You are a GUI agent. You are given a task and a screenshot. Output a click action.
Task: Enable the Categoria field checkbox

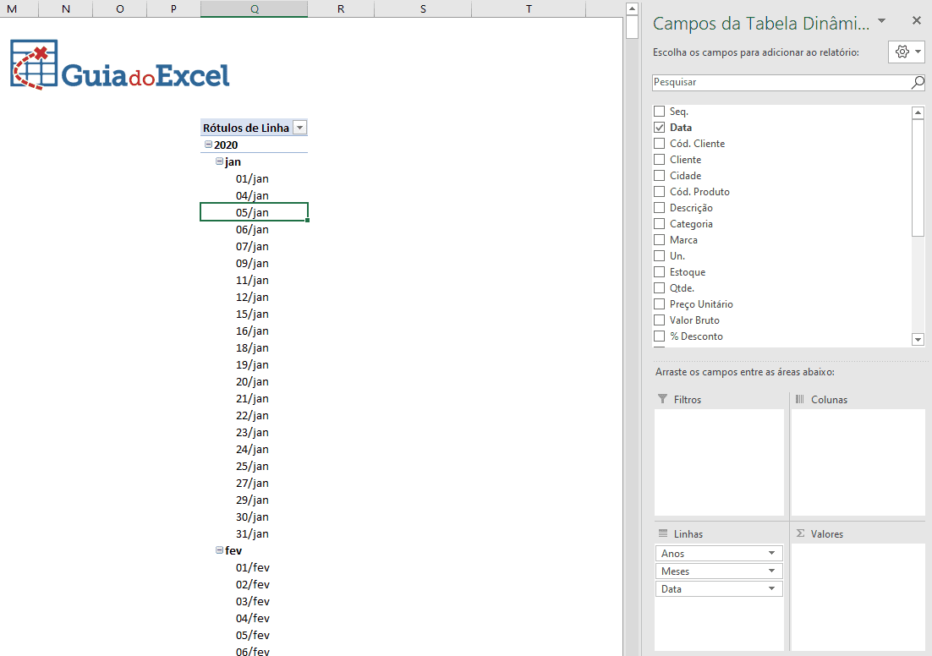[659, 224]
